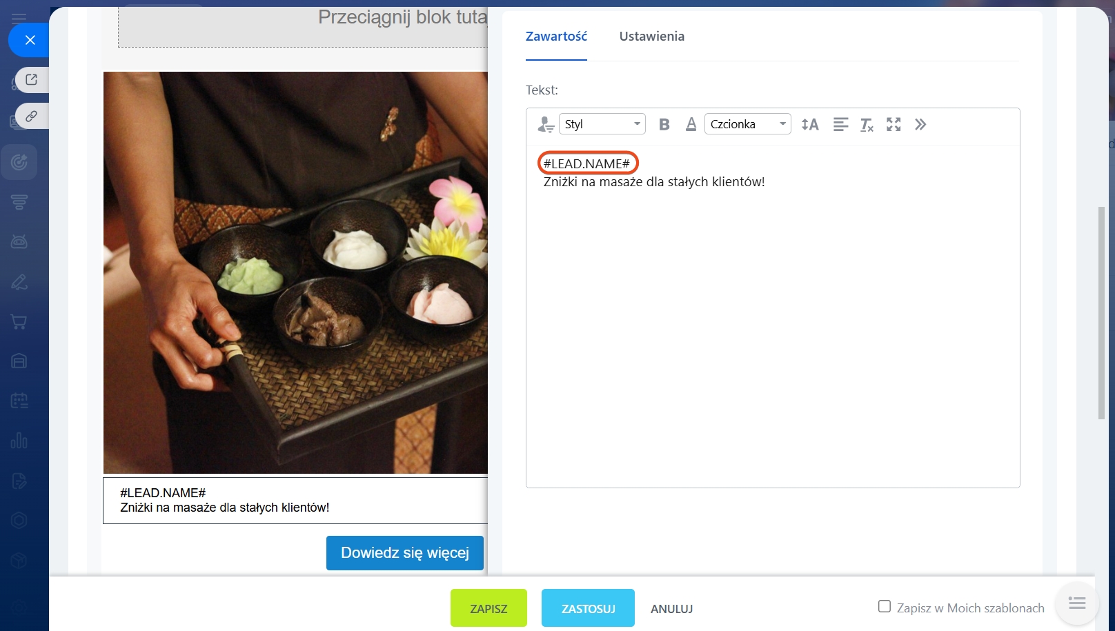The height and width of the screenshot is (631, 1115).
Task: Open the document sign icon in sidebar
Action: (x=19, y=481)
